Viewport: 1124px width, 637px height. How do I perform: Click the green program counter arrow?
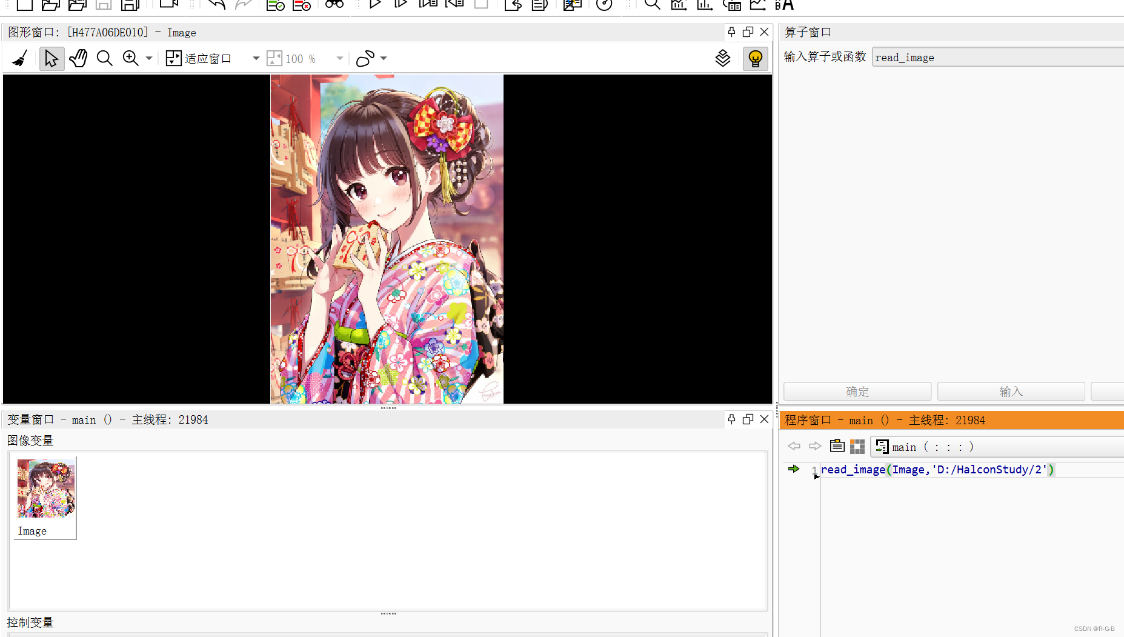[794, 469]
